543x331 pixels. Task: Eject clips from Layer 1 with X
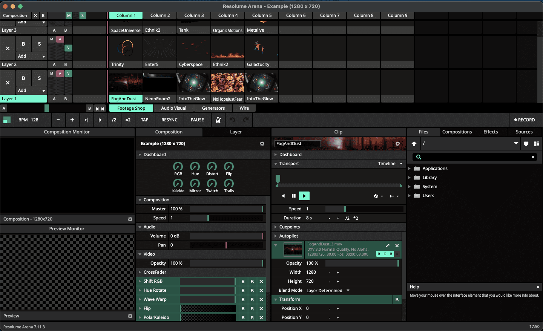point(8,83)
